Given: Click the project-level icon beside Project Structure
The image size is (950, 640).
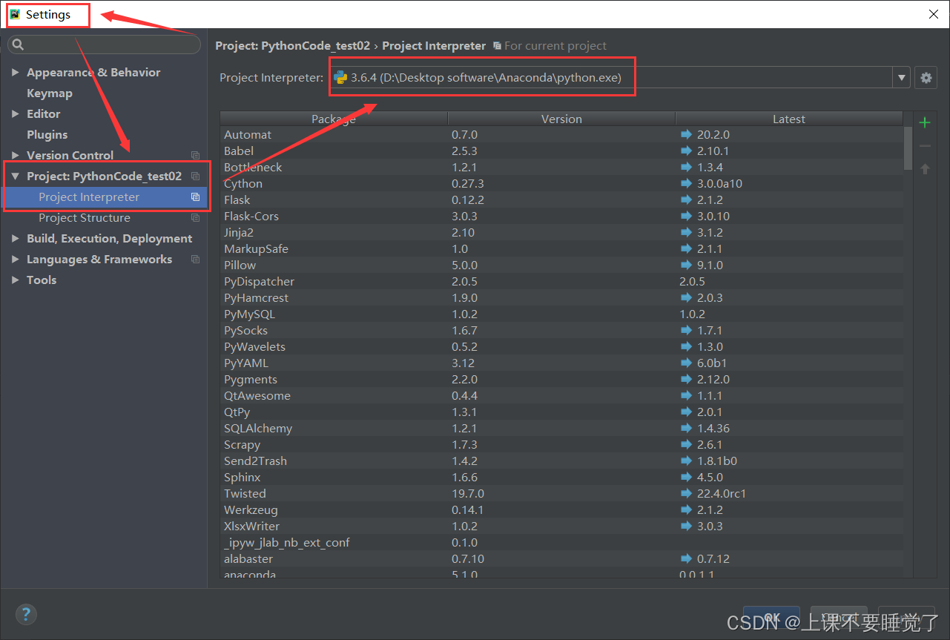Looking at the screenshot, I should coord(195,218).
